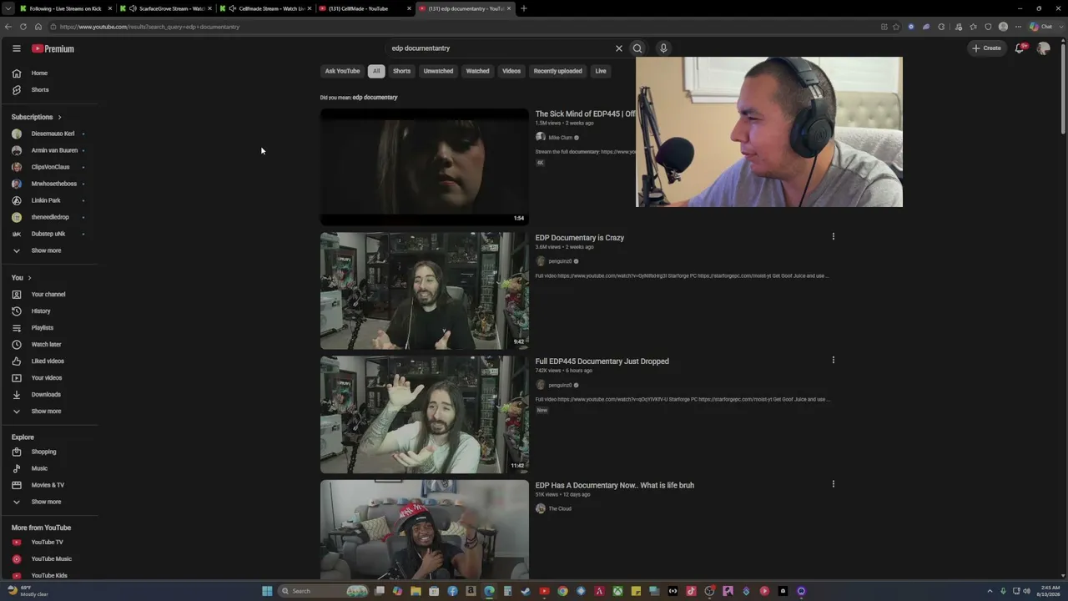Select the All filter chip
The width and height of the screenshot is (1068, 601).
click(x=376, y=71)
